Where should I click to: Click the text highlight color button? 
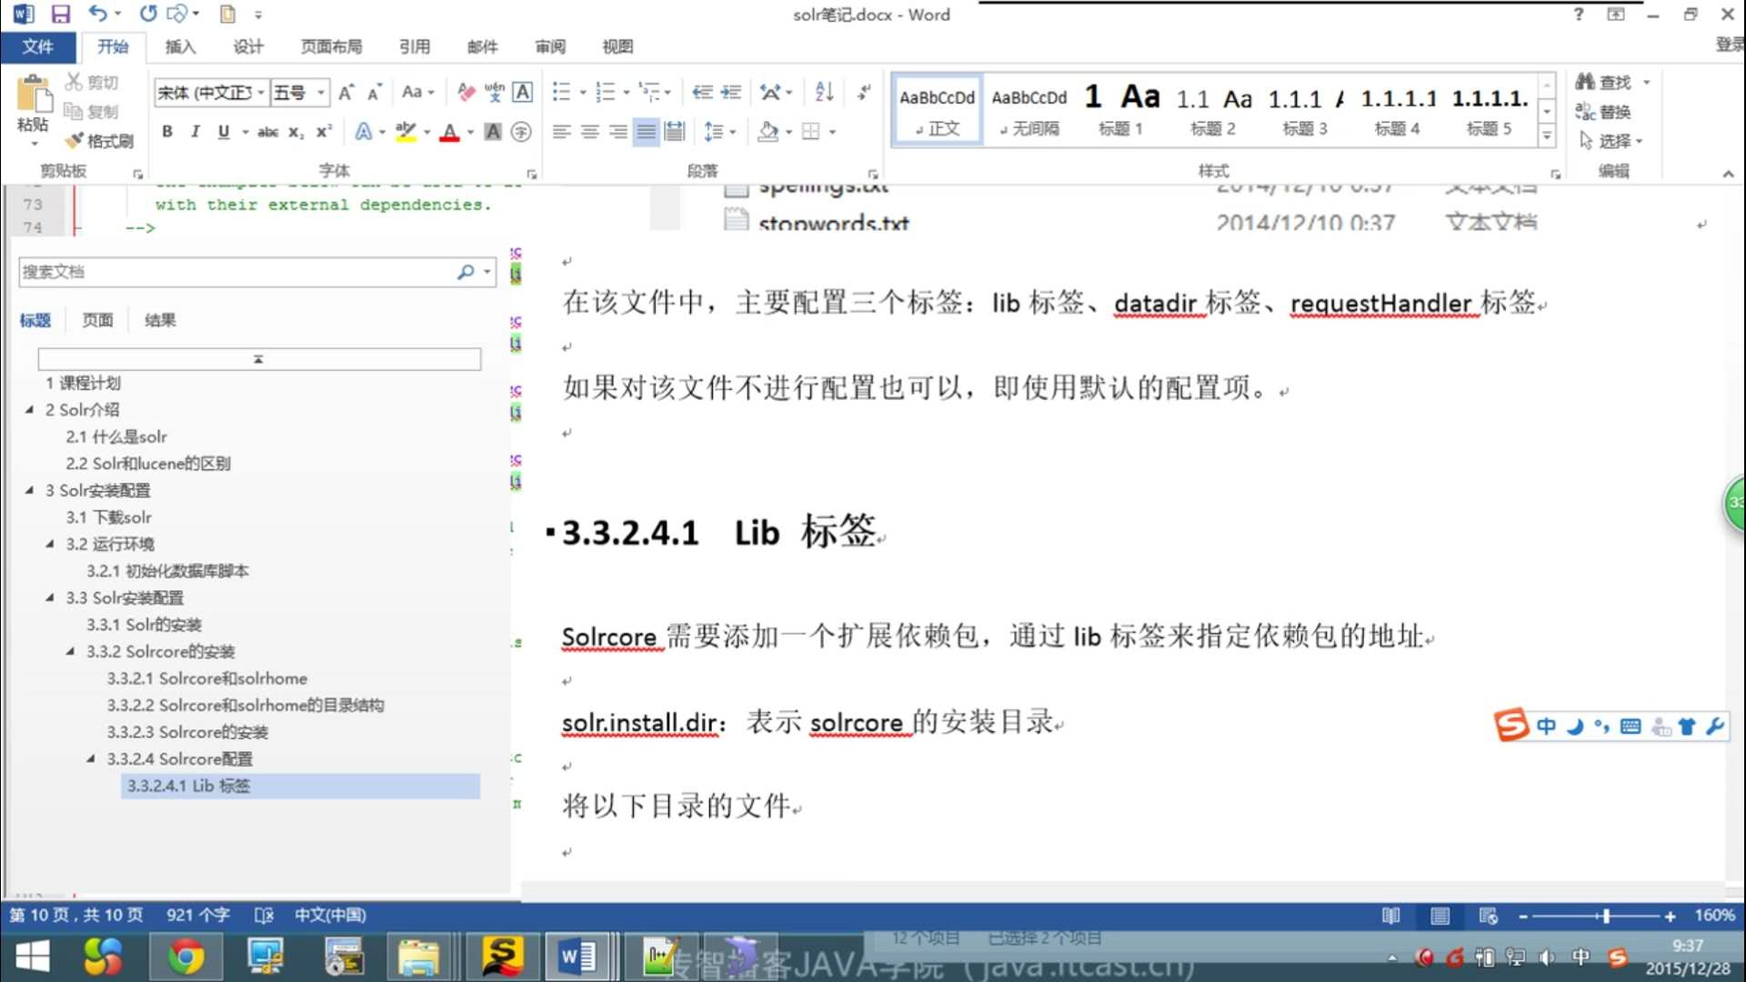[x=406, y=132]
